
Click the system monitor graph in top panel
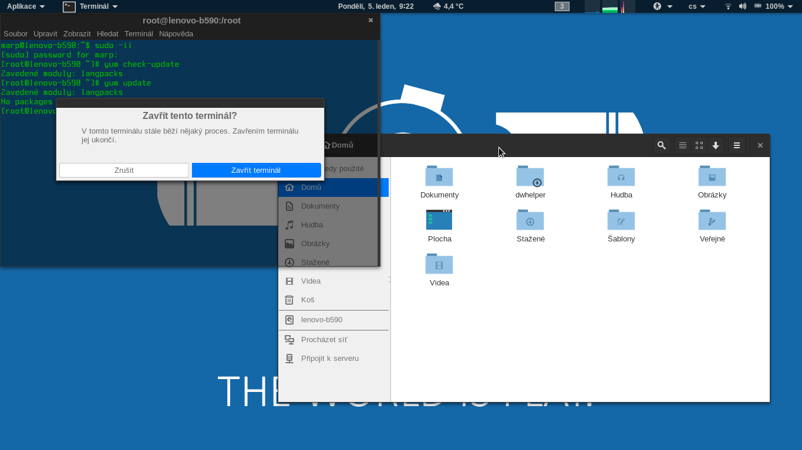610,6
